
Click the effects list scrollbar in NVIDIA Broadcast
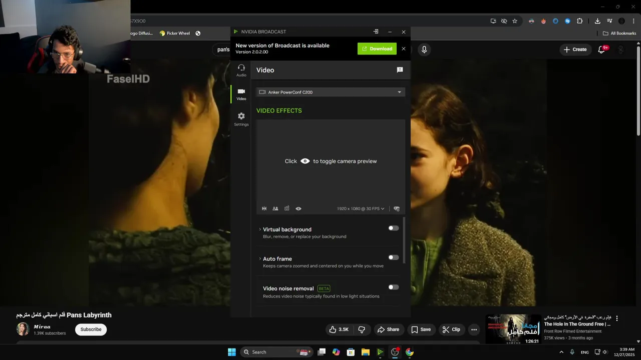tap(404, 239)
